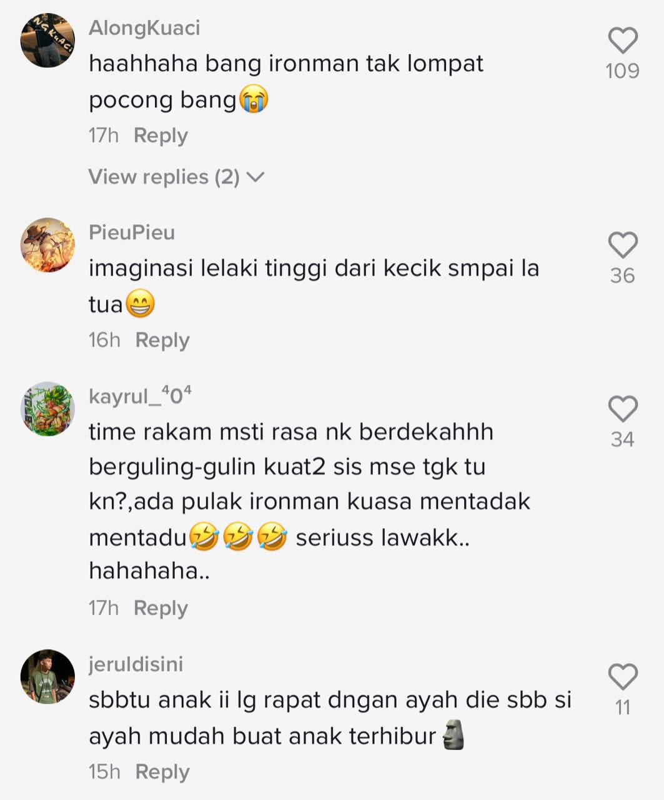This screenshot has height=800, width=664.
Task: Reply to PieuPieu's comment
Action: point(162,340)
